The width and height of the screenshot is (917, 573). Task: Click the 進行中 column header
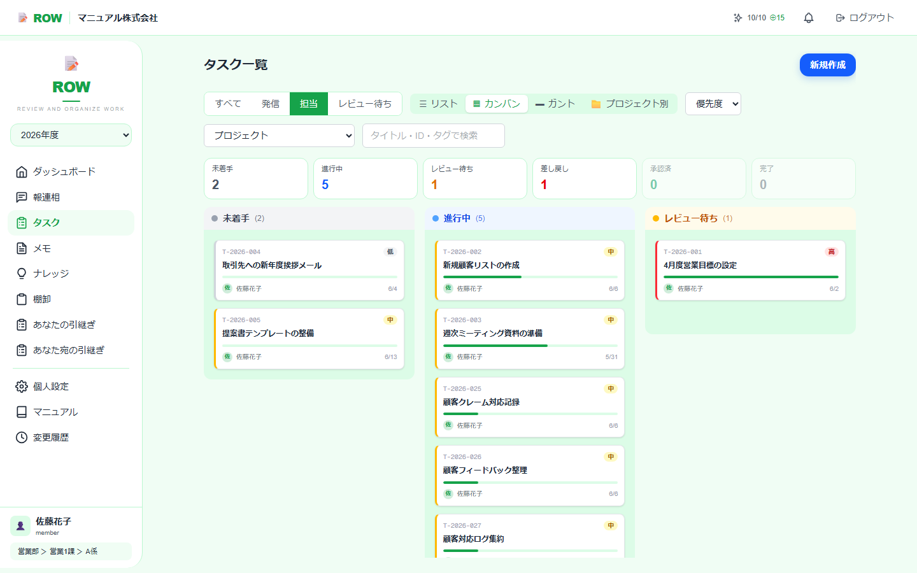click(530, 218)
